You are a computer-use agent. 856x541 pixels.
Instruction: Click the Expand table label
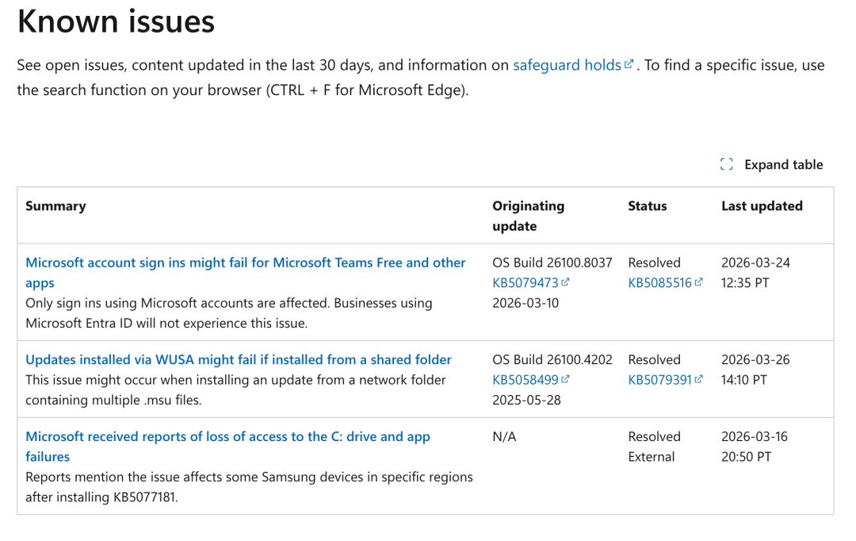(x=783, y=164)
